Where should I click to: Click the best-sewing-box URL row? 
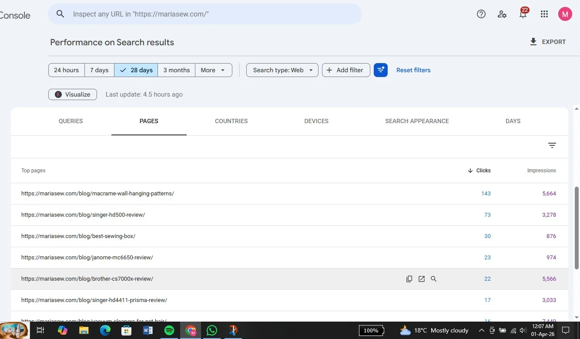click(289, 236)
